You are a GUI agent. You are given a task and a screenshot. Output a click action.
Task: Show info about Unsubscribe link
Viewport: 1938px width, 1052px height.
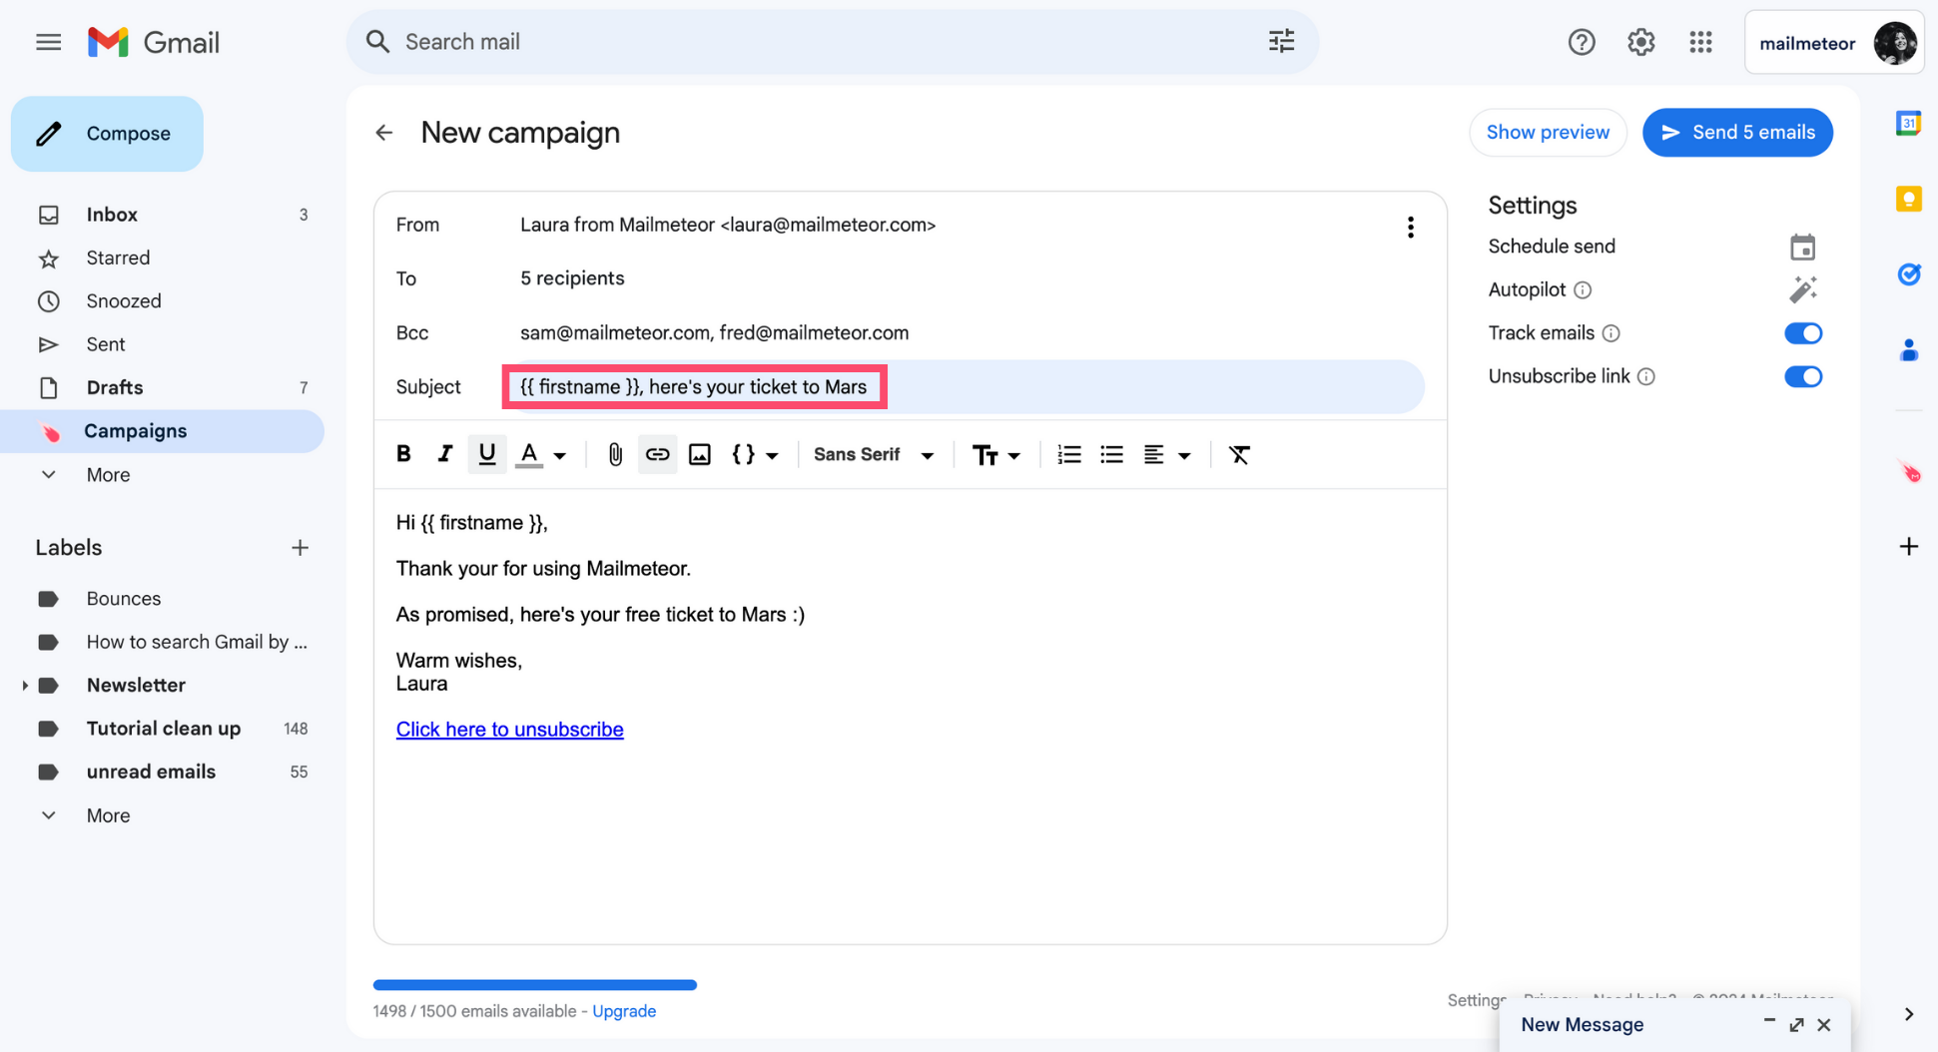(x=1645, y=376)
